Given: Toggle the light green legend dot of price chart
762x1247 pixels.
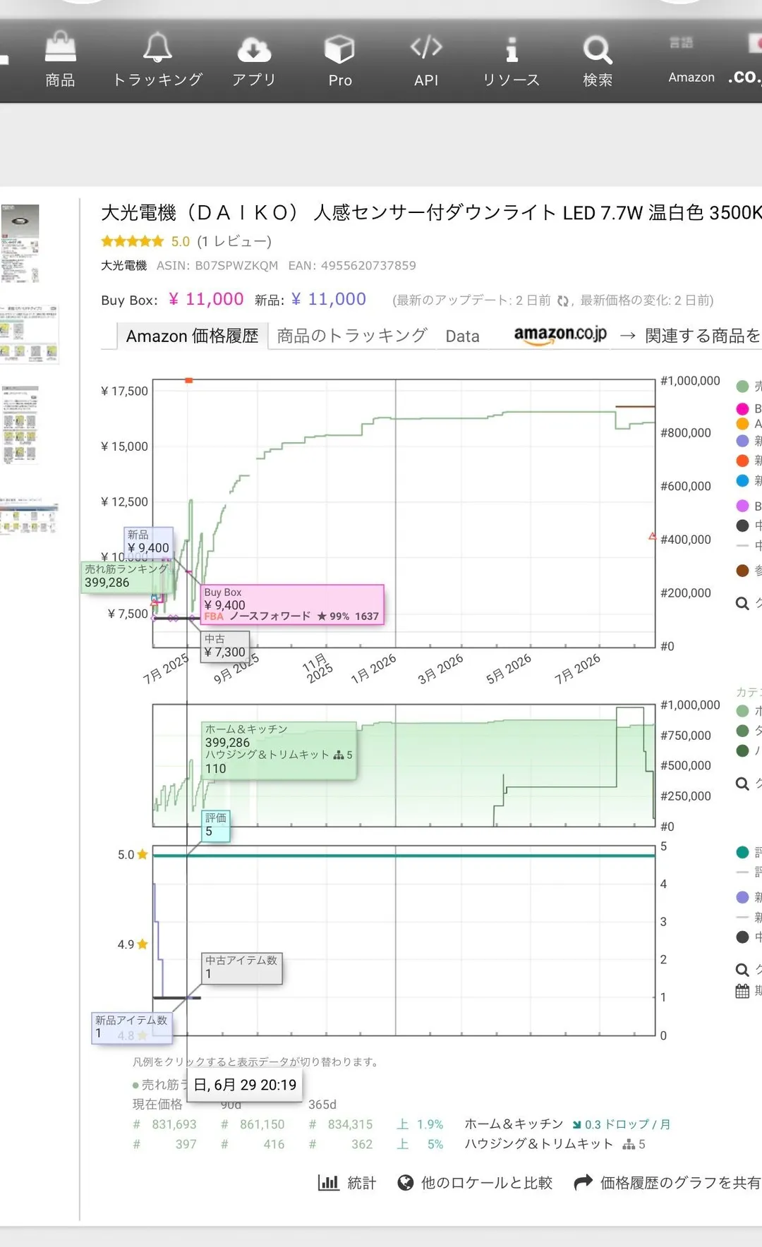Looking at the screenshot, I should pos(742,387).
